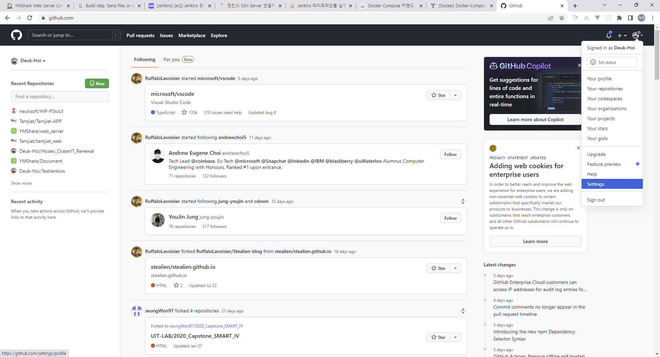Select Your organizations from user menu
660x357 pixels.
[612, 108]
